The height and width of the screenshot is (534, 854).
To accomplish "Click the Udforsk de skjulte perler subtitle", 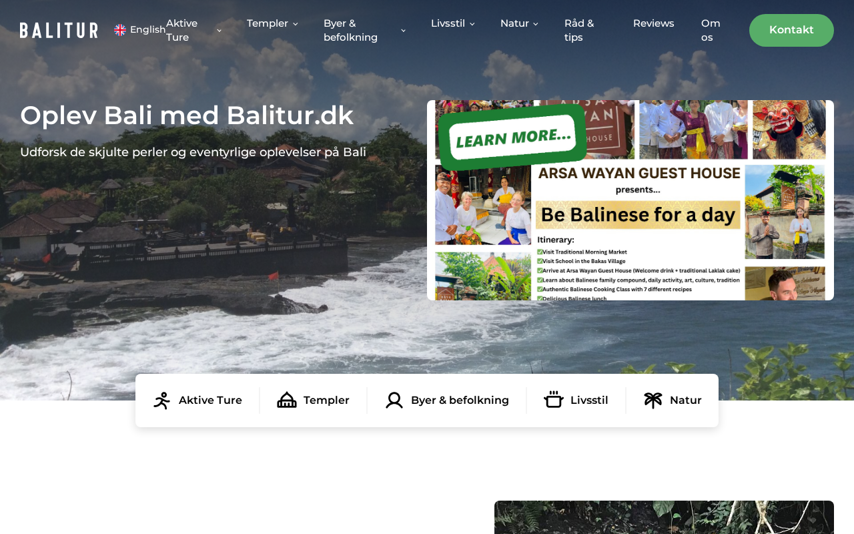I will pyautogui.click(x=193, y=152).
